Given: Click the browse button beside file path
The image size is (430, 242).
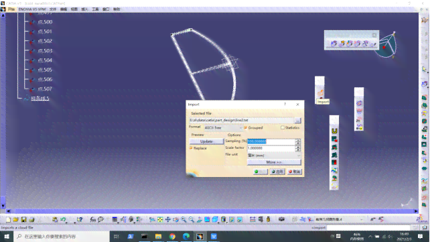Looking at the screenshot, I should coord(297,121).
